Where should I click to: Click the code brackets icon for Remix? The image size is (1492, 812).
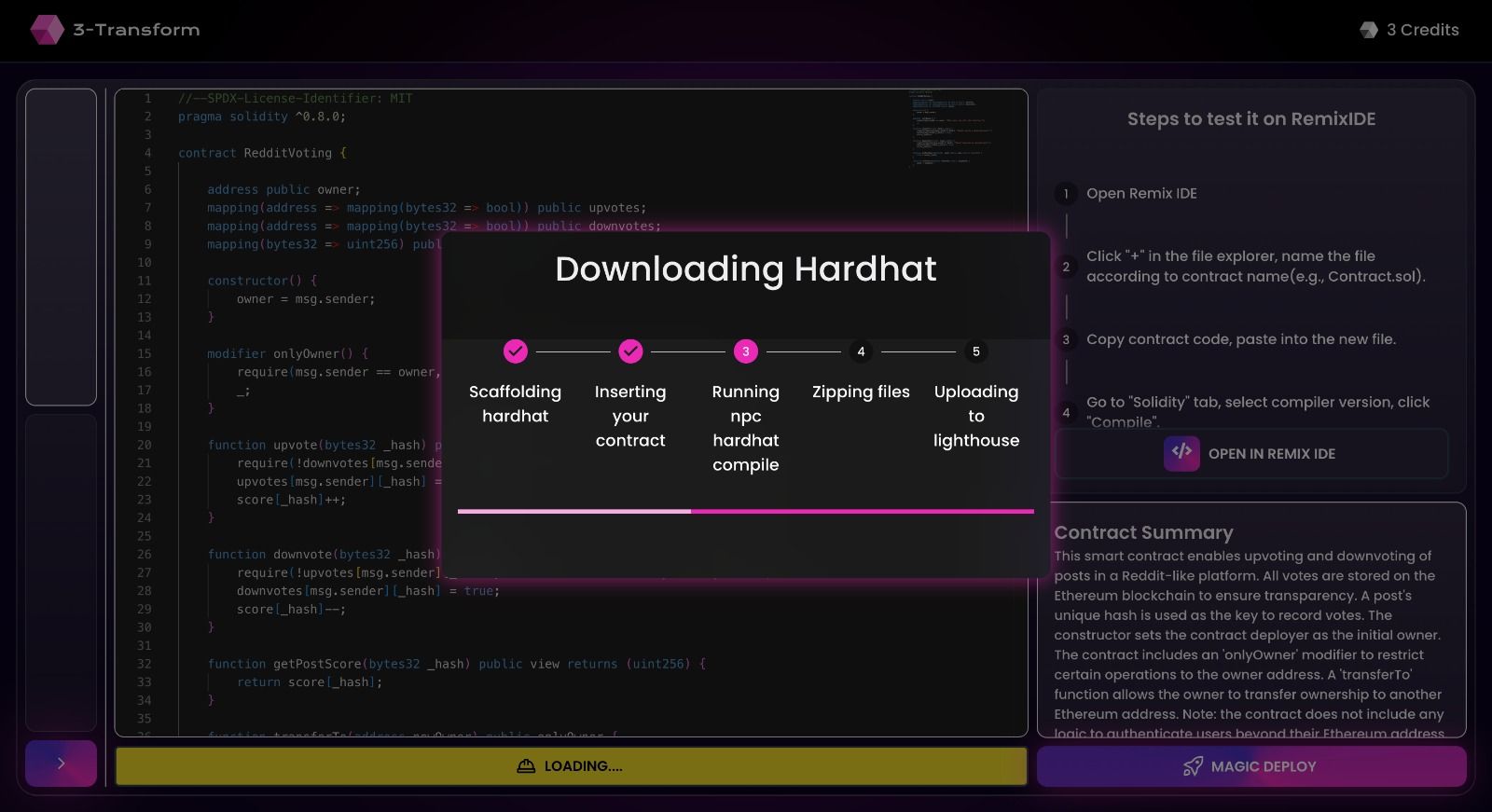click(x=1181, y=453)
